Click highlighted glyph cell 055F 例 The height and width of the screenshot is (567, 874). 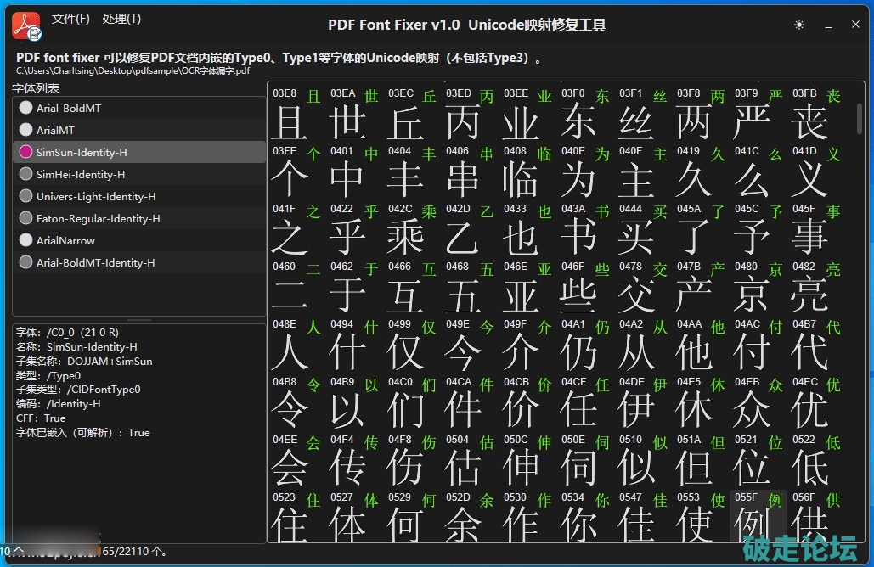tap(759, 515)
